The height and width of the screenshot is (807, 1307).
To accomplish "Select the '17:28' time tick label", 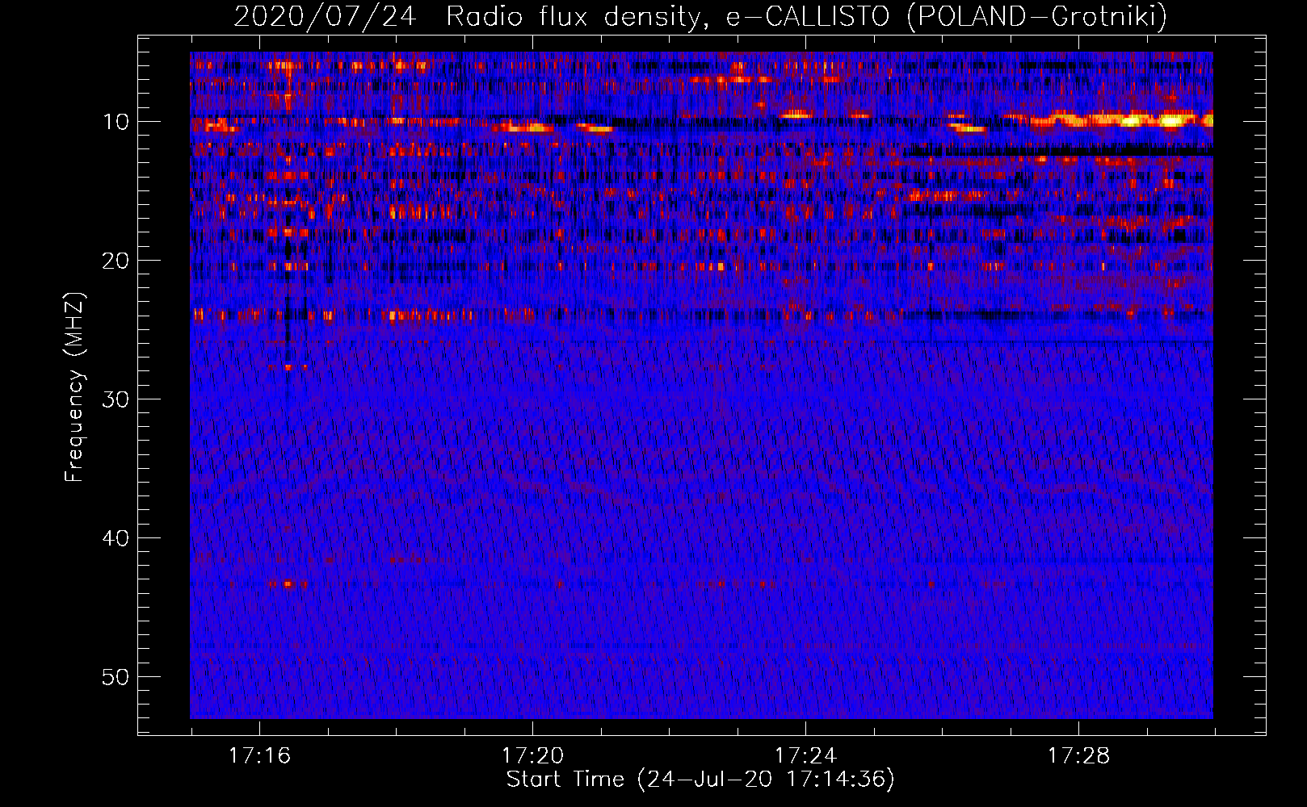I will 1078,756.
